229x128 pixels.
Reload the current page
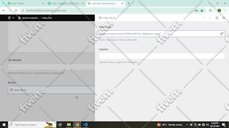click(x=16, y=10)
